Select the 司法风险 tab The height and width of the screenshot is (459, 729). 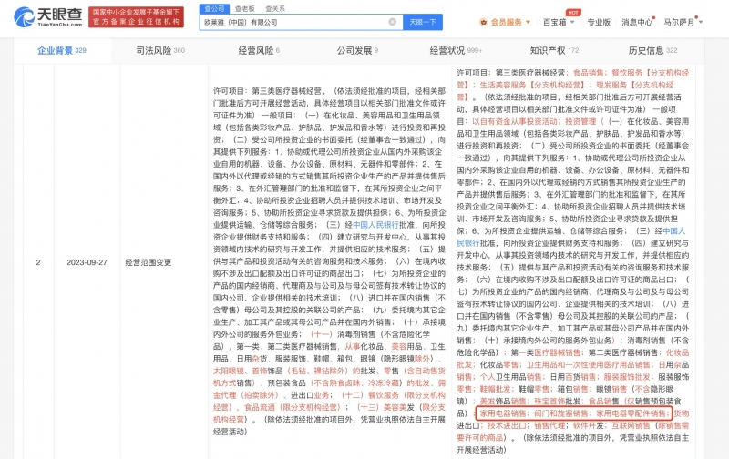coord(160,51)
